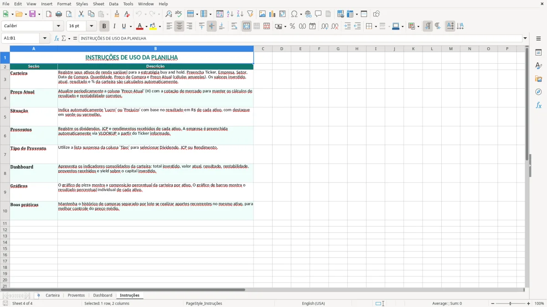Add a decimal place
Viewport: 547px width, 307px height.
click(325, 26)
